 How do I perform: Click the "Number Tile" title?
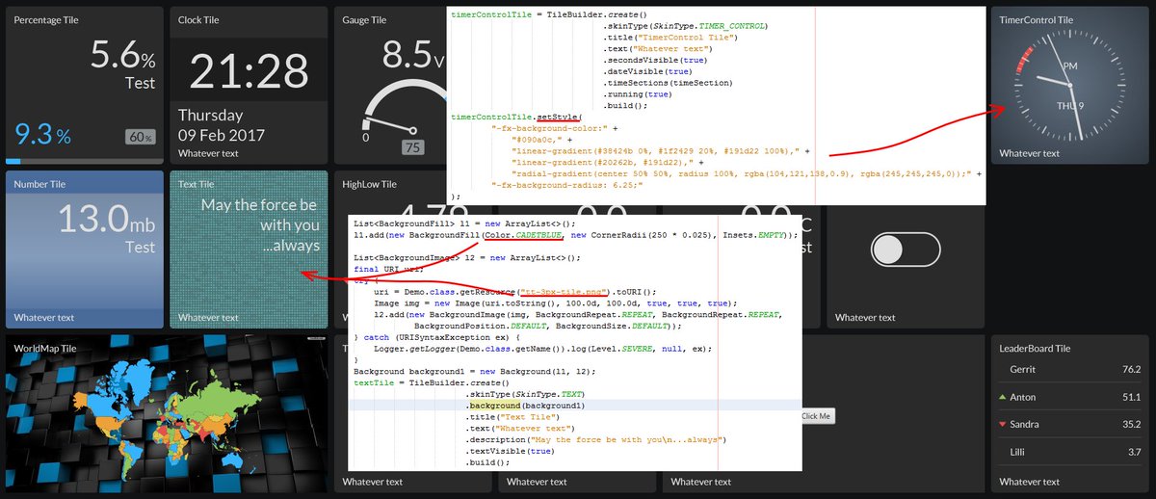pyautogui.click(x=39, y=184)
